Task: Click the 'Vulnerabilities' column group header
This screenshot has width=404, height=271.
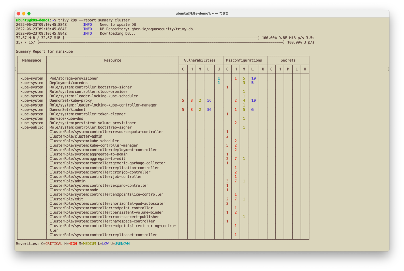Action: pos(200,60)
